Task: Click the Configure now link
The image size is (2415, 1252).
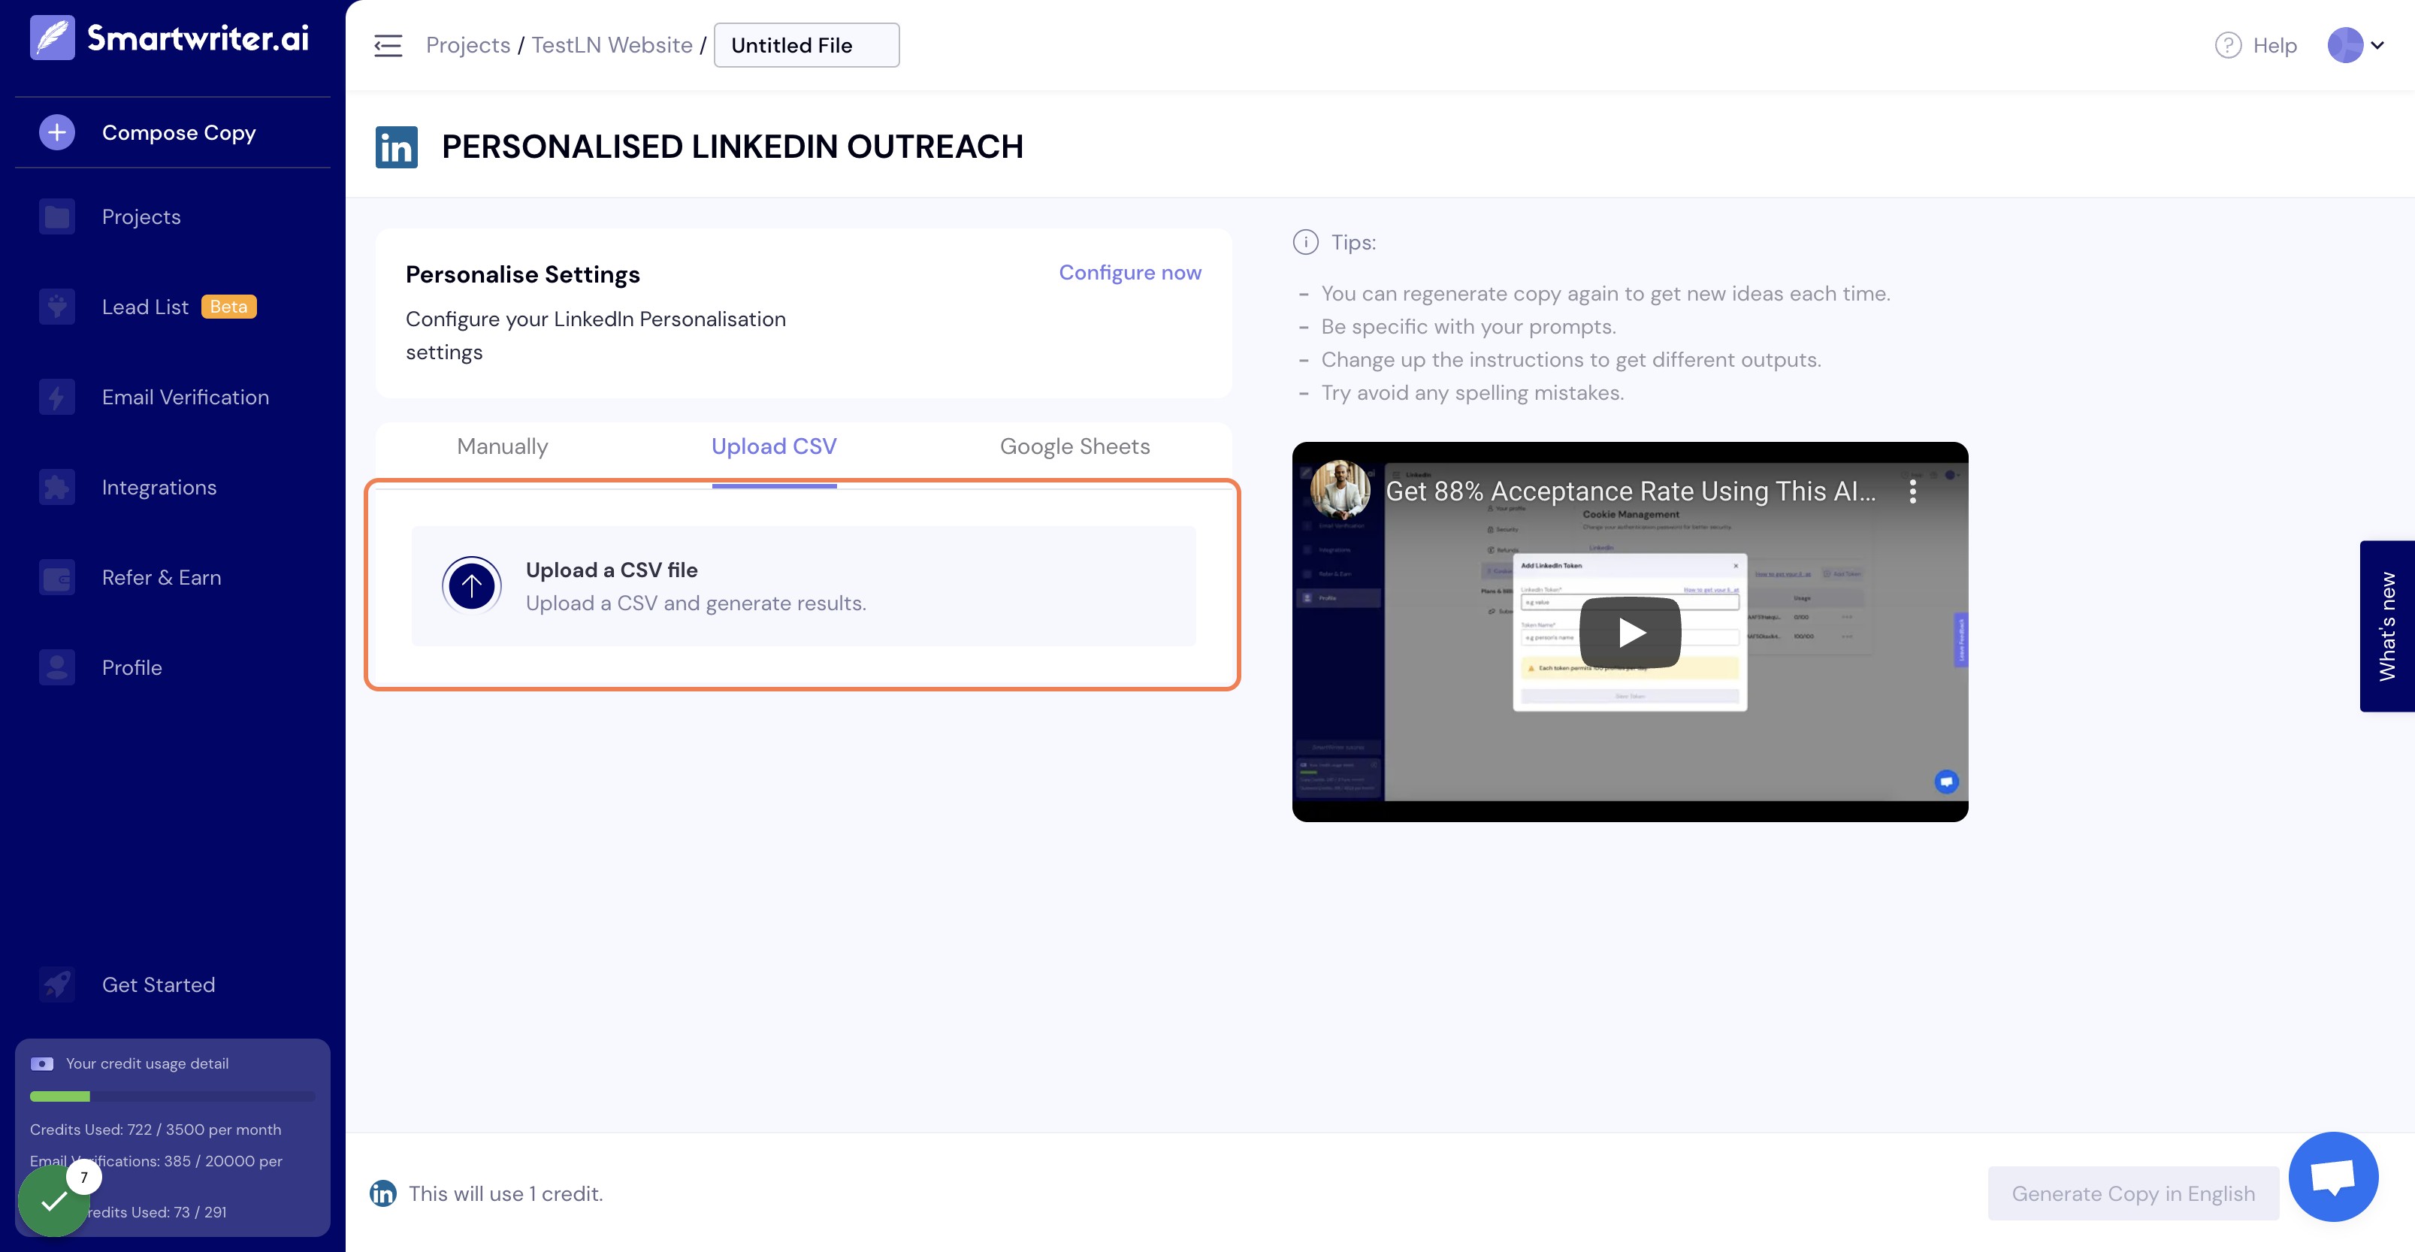Action: (x=1129, y=272)
